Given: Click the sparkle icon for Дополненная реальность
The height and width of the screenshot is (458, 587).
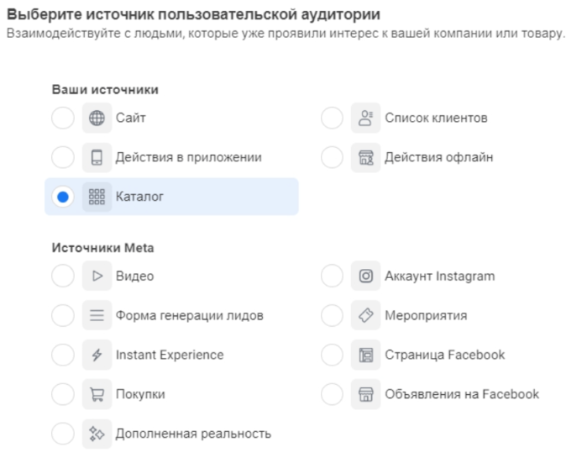Looking at the screenshot, I should [97, 434].
